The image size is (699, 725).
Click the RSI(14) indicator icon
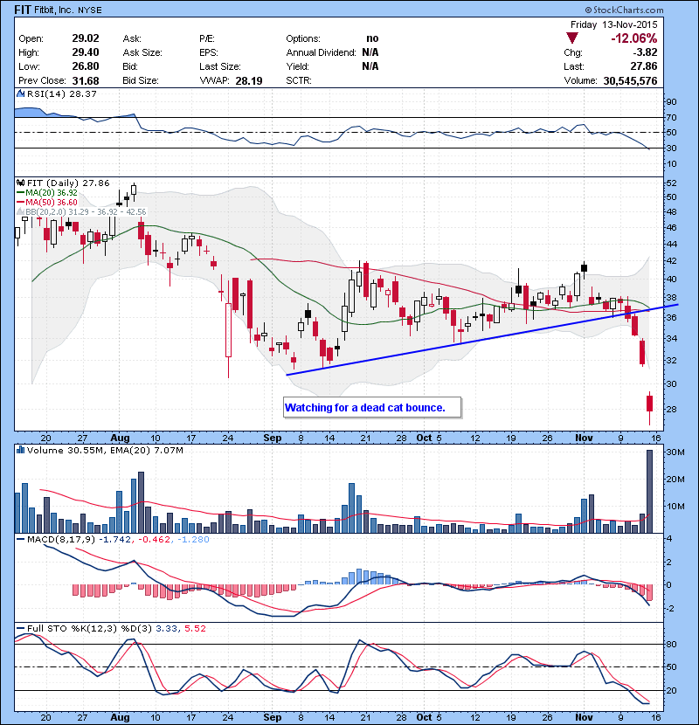point(20,93)
